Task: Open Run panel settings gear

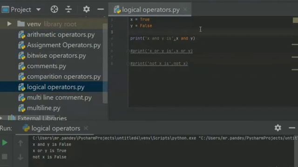Action: (x=278, y=128)
